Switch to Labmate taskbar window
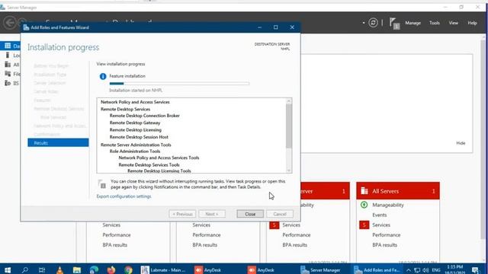Screen dimensions: 488x274 163,269
